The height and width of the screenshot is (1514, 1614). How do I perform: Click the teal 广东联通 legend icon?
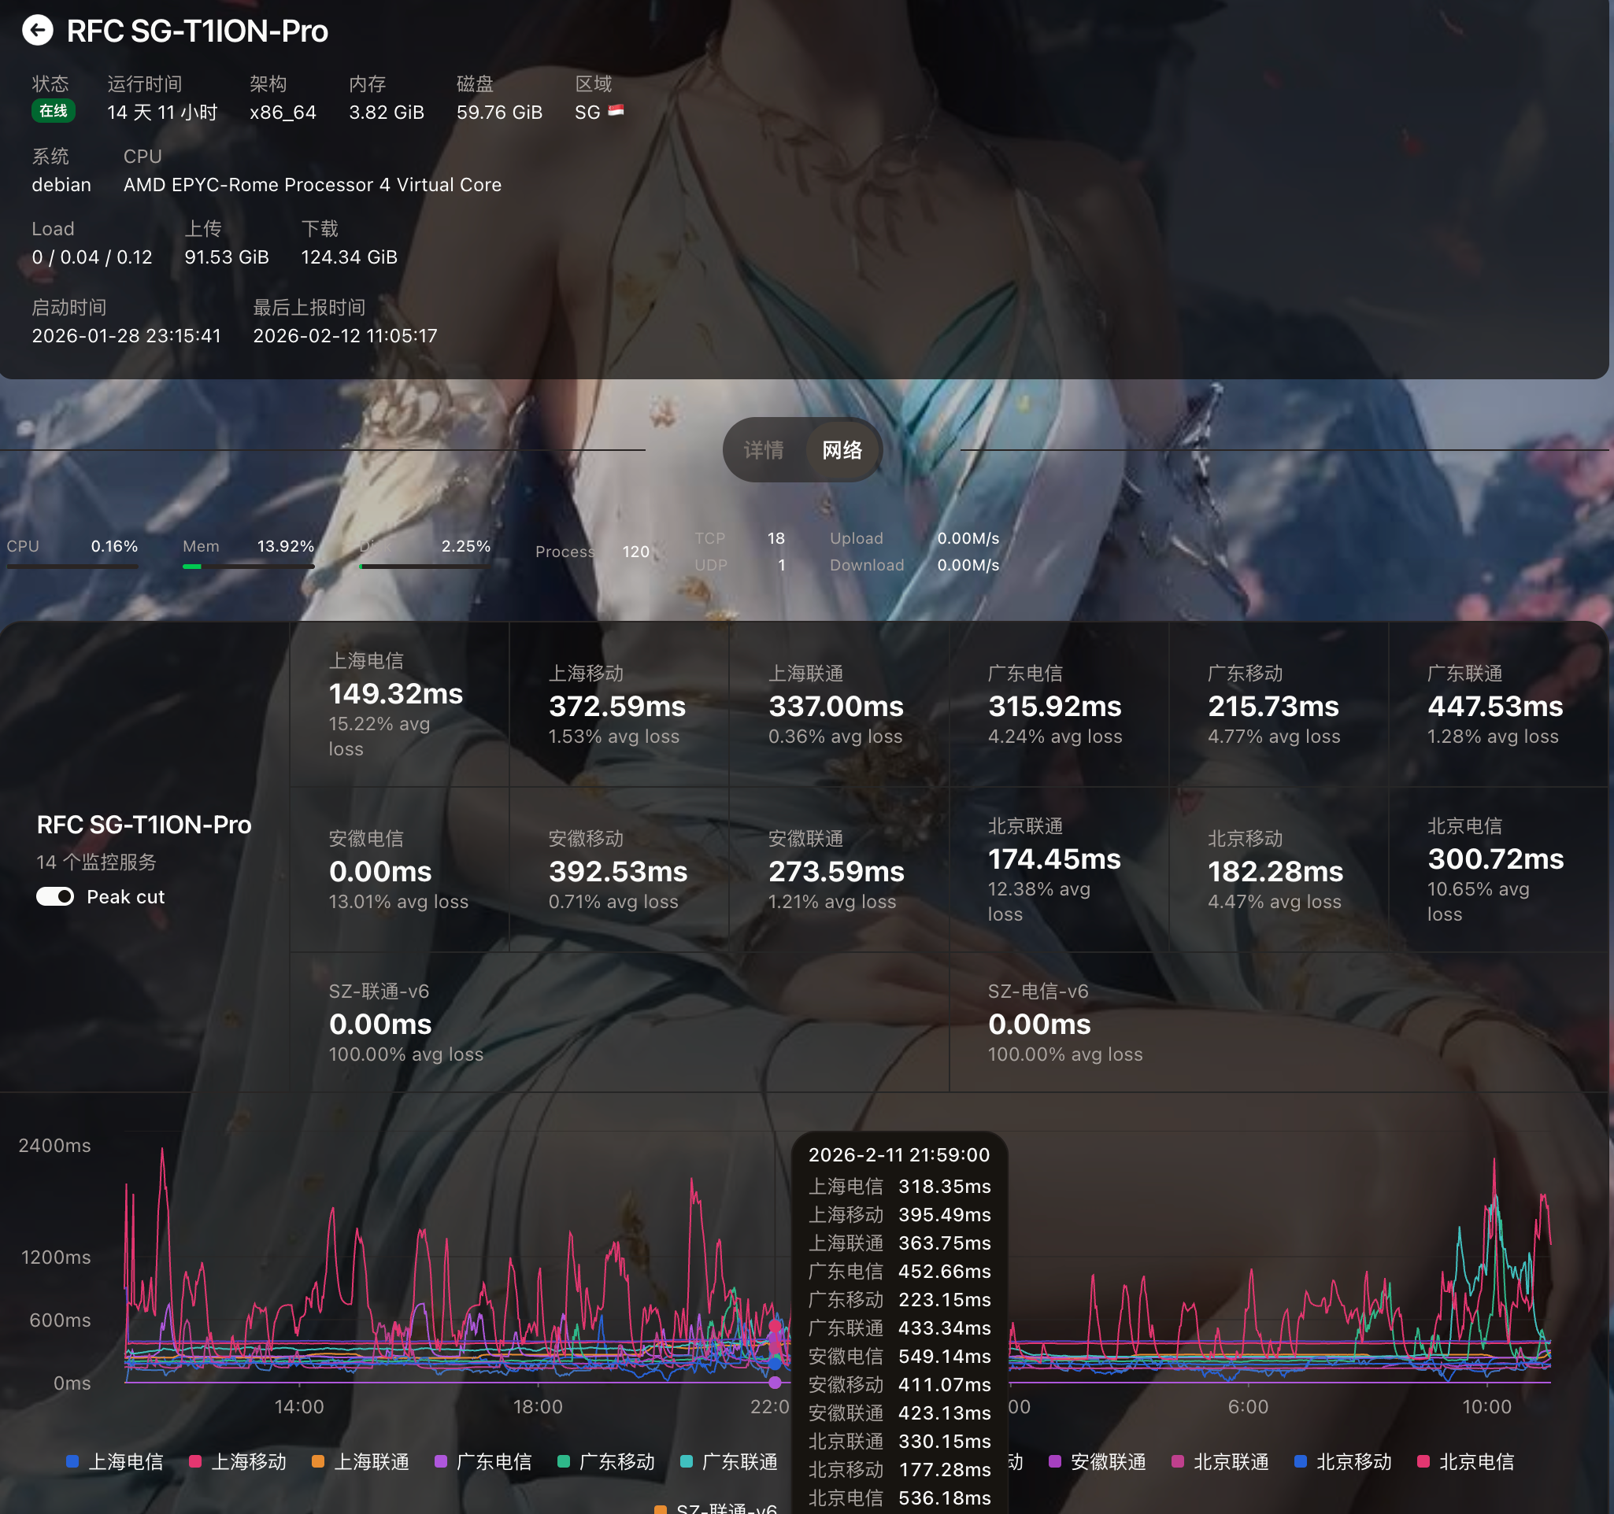[x=686, y=1461]
